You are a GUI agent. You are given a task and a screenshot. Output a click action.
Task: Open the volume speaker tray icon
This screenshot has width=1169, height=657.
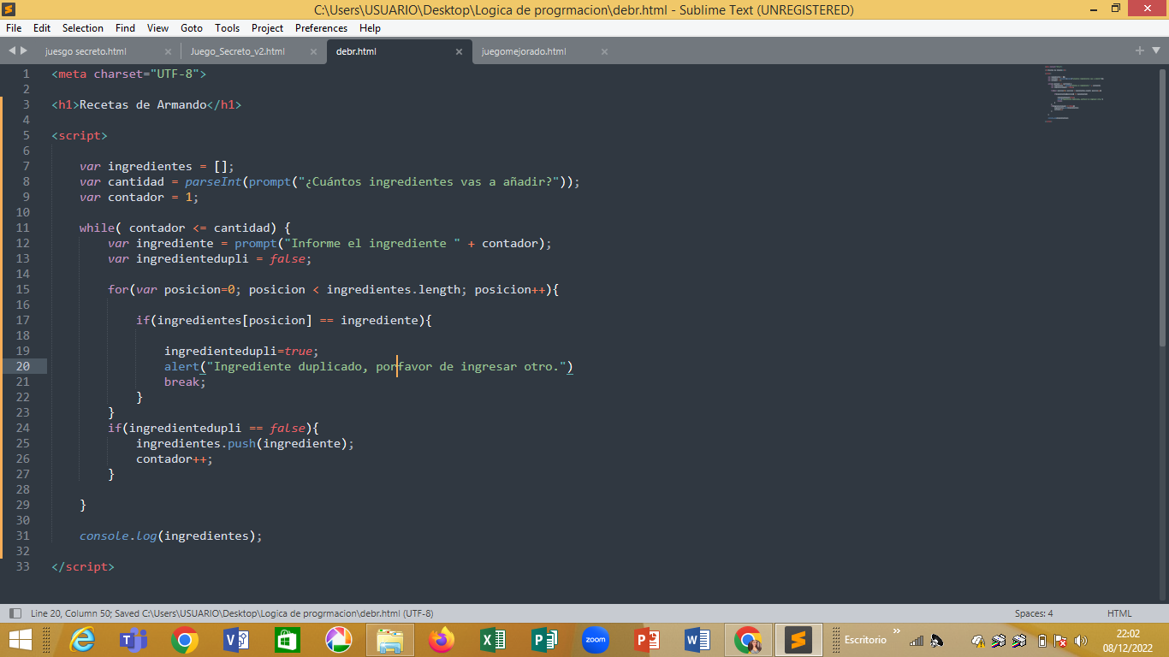(x=1081, y=641)
